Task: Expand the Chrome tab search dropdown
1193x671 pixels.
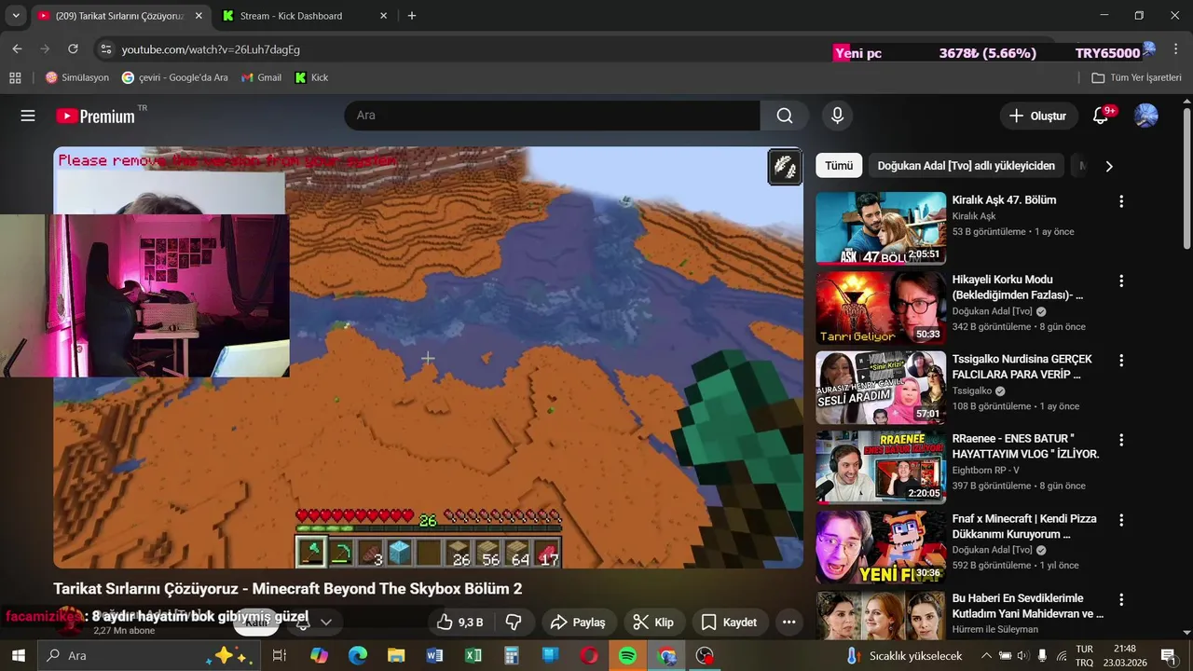Action: (16, 16)
